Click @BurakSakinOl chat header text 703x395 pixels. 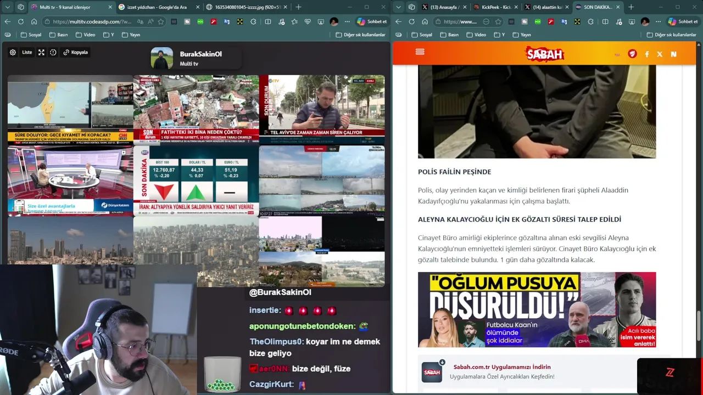280,292
